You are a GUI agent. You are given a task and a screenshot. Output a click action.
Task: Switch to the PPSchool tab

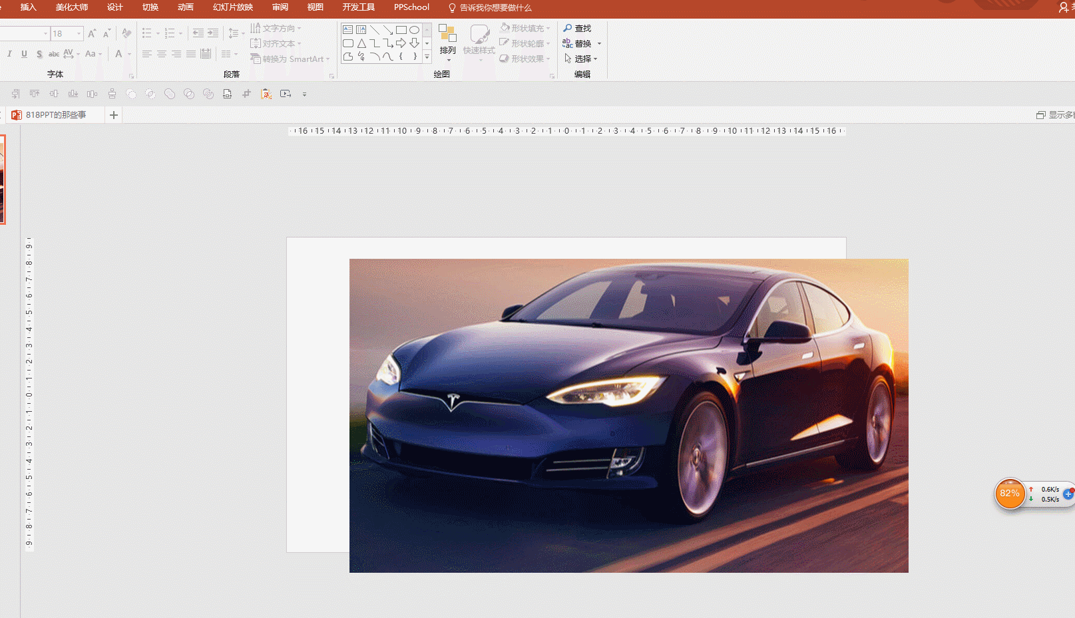pyautogui.click(x=411, y=7)
